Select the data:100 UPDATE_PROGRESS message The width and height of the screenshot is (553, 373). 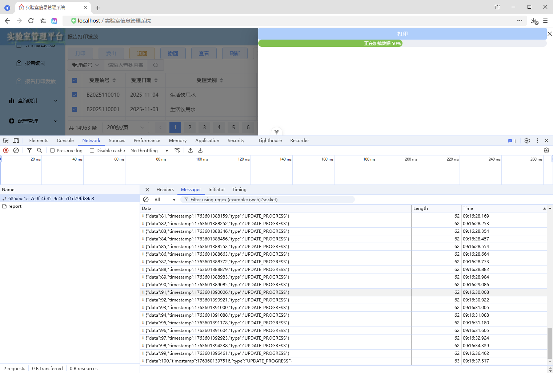[344, 361]
